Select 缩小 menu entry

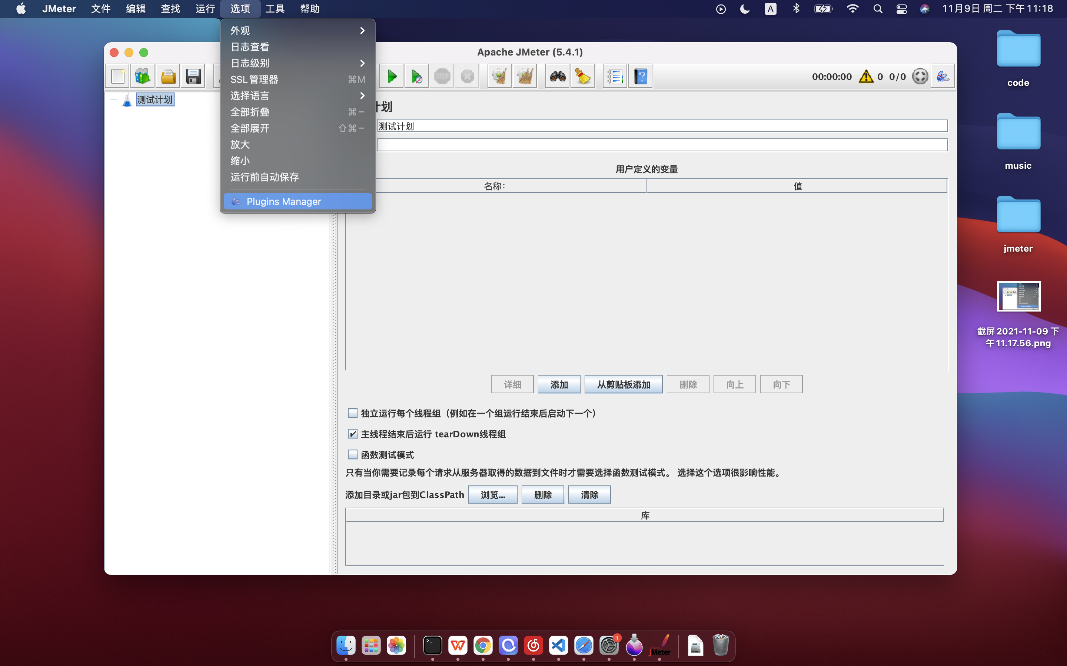click(x=298, y=161)
